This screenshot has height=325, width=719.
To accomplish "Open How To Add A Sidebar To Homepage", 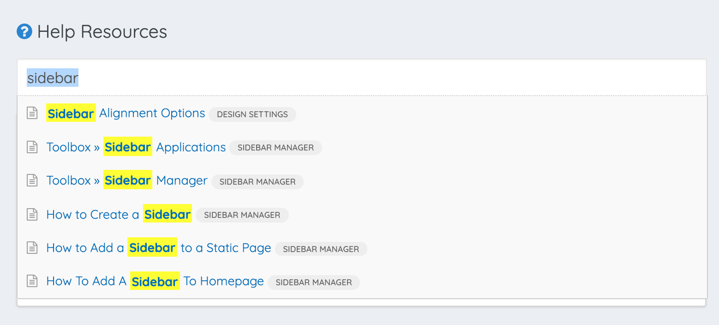I will click(x=155, y=281).
